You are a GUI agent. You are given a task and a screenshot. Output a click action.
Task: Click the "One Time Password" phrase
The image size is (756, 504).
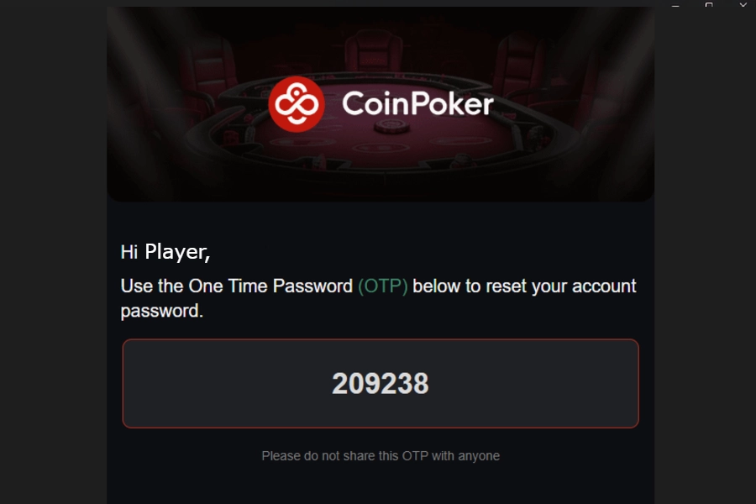(x=270, y=286)
